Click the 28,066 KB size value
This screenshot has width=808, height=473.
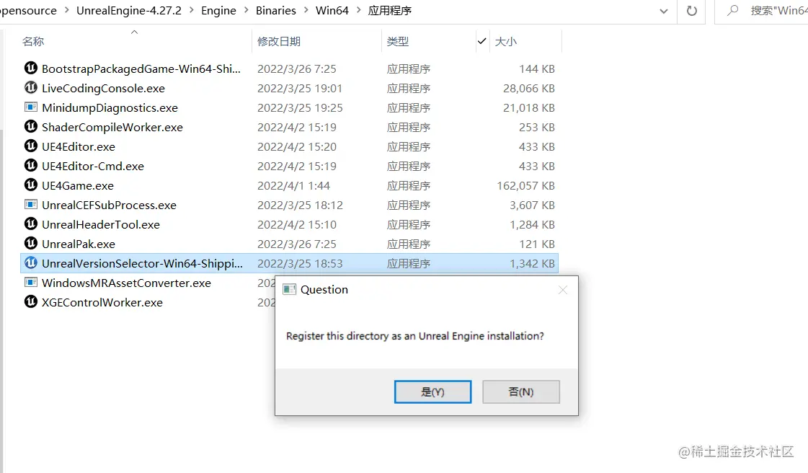[x=529, y=89]
